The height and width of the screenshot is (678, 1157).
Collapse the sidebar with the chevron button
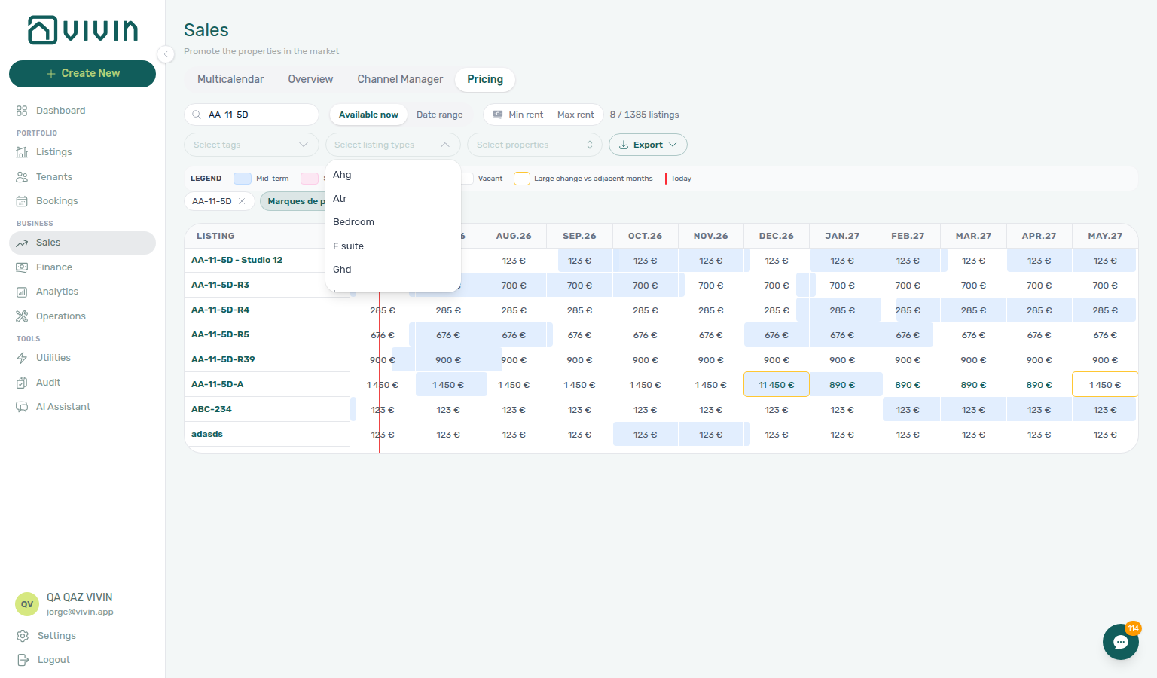click(x=166, y=53)
